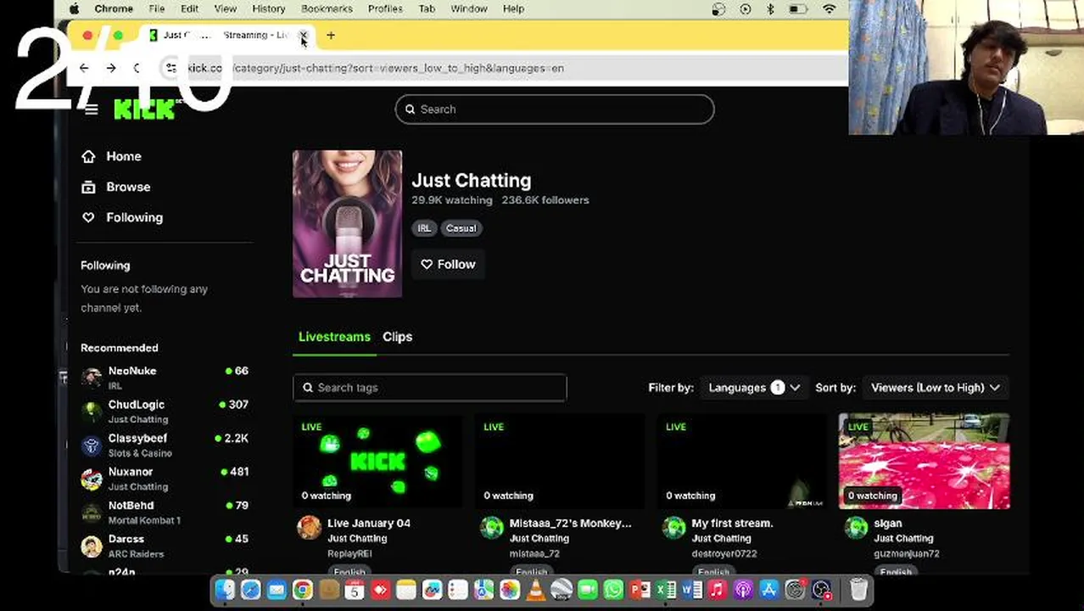Open Chrome's File menu
This screenshot has width=1084, height=611.
pos(157,8)
